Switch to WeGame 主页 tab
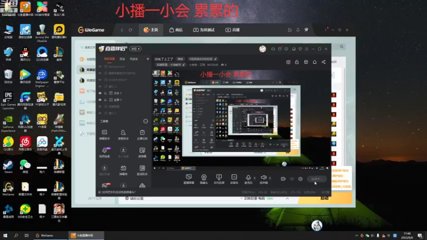The height and width of the screenshot is (240, 427). pyautogui.click(x=151, y=30)
